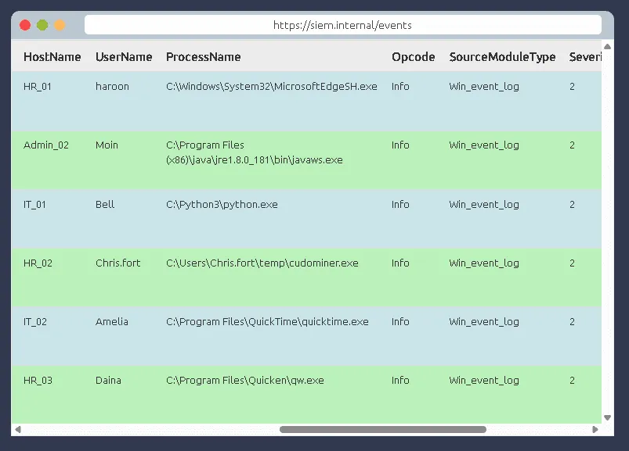Click the Admin_02 host entry
The height and width of the screenshot is (451, 629).
click(46, 145)
